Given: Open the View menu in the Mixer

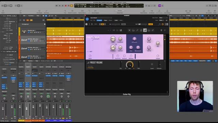Looking at the screenshot, I should point(37,61).
